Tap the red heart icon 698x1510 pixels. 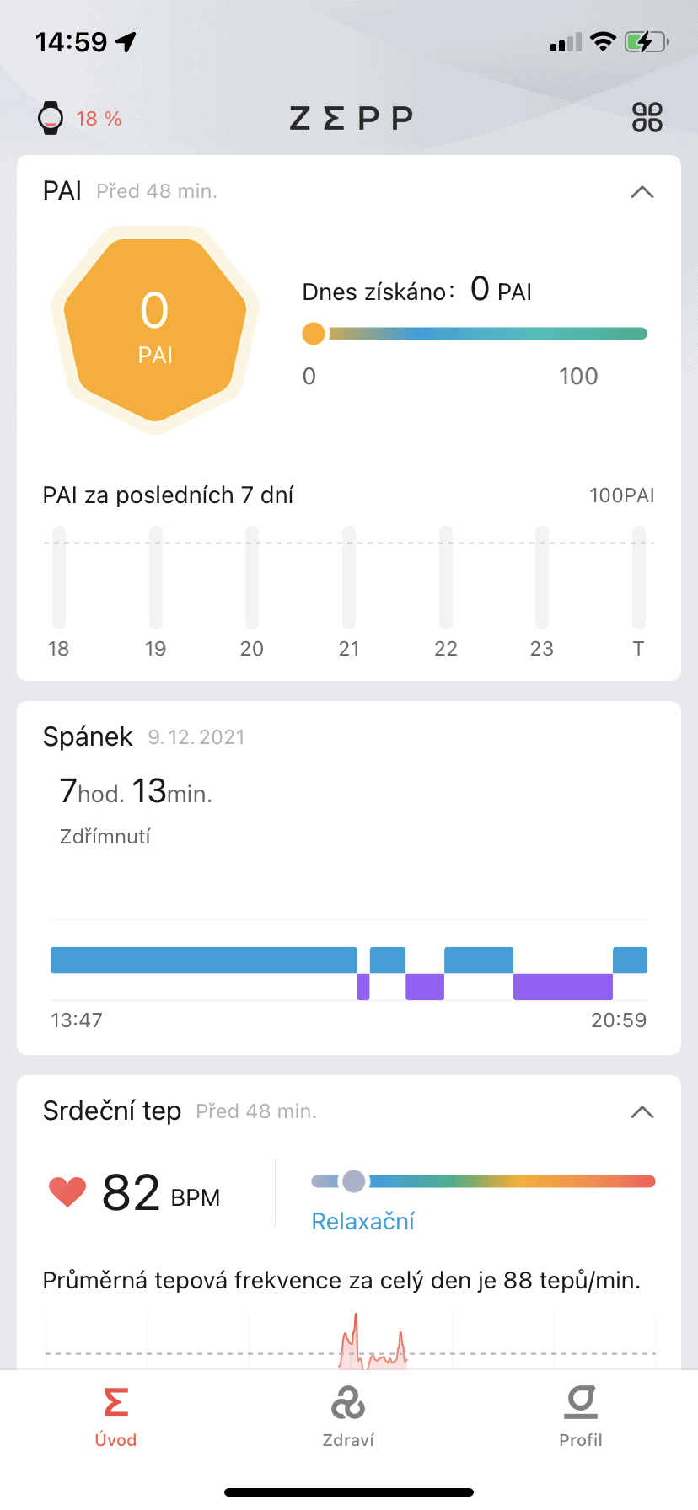click(x=67, y=1192)
